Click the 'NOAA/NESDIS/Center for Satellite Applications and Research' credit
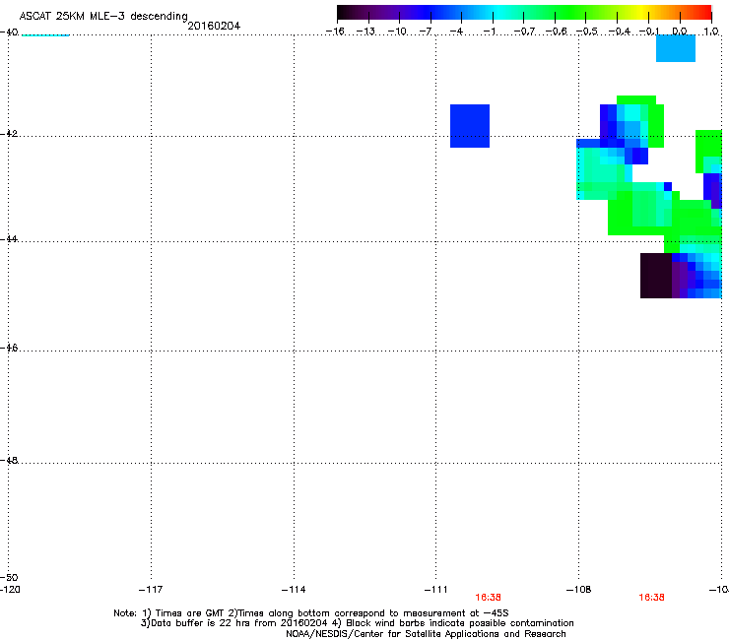This screenshot has height=640, width=729. (x=426, y=634)
